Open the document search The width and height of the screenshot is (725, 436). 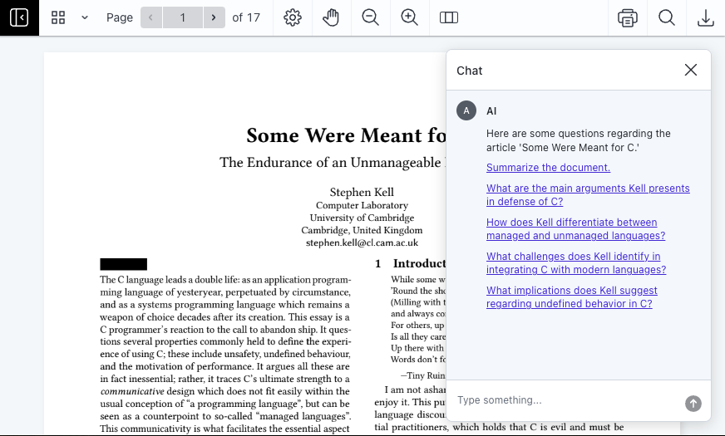pyautogui.click(x=667, y=17)
